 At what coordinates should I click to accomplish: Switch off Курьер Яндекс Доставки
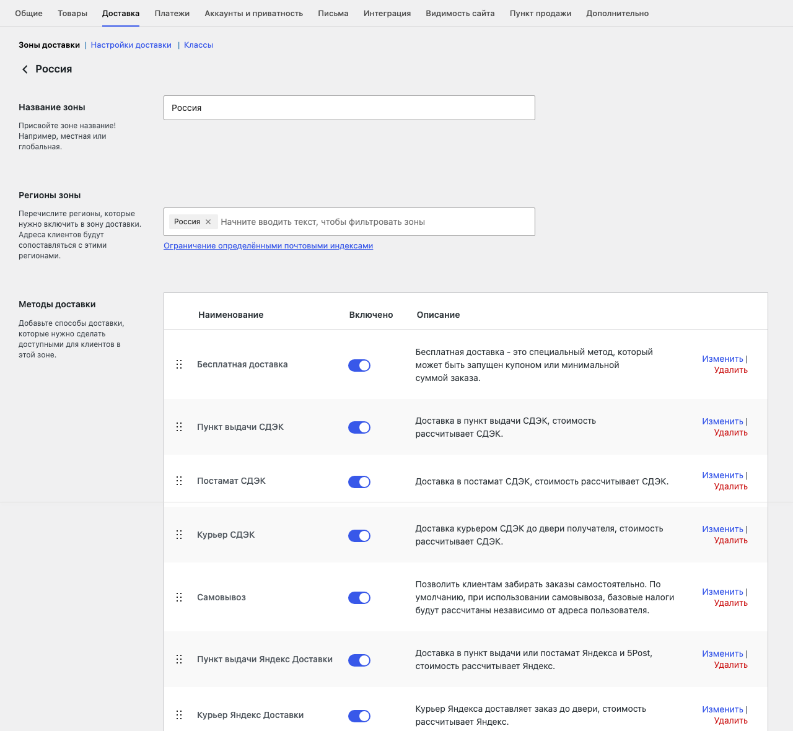359,716
